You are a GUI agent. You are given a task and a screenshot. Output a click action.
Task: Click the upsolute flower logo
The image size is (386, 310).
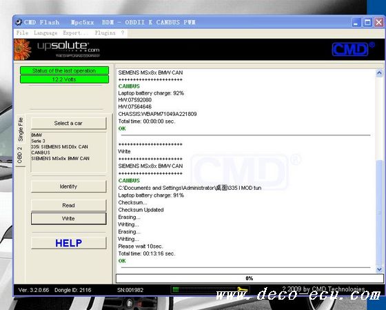click(x=23, y=49)
